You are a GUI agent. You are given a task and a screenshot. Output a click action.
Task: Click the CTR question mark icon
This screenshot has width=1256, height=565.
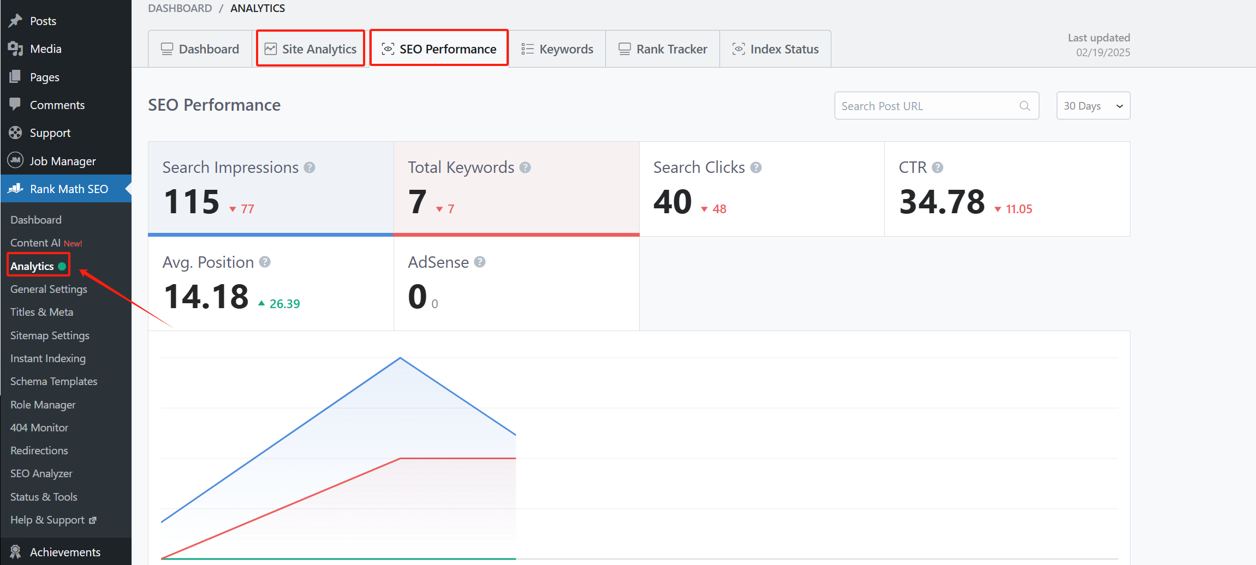tap(937, 167)
